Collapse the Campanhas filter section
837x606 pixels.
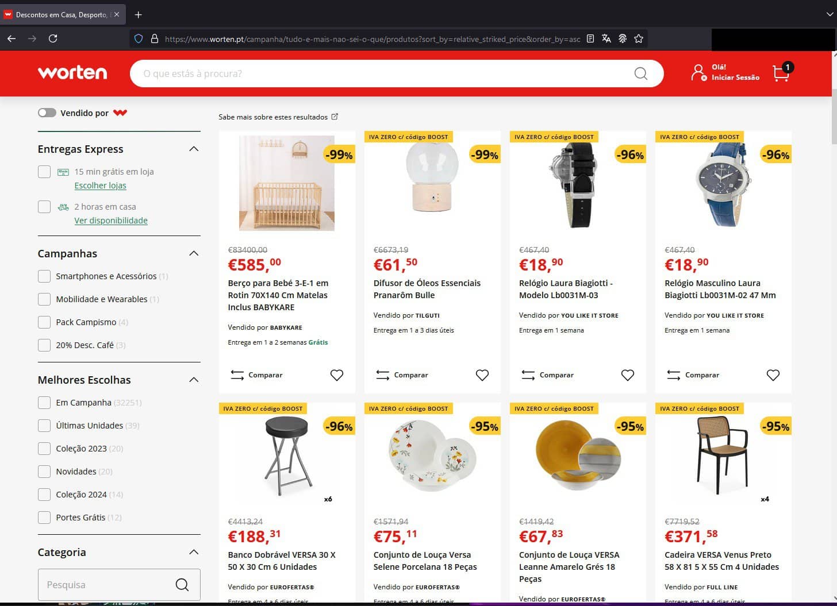pyautogui.click(x=194, y=253)
